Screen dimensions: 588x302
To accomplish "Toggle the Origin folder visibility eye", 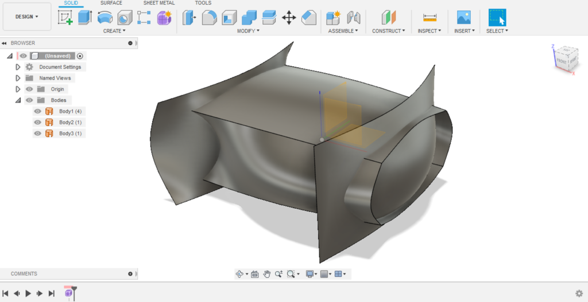I will pos(29,89).
